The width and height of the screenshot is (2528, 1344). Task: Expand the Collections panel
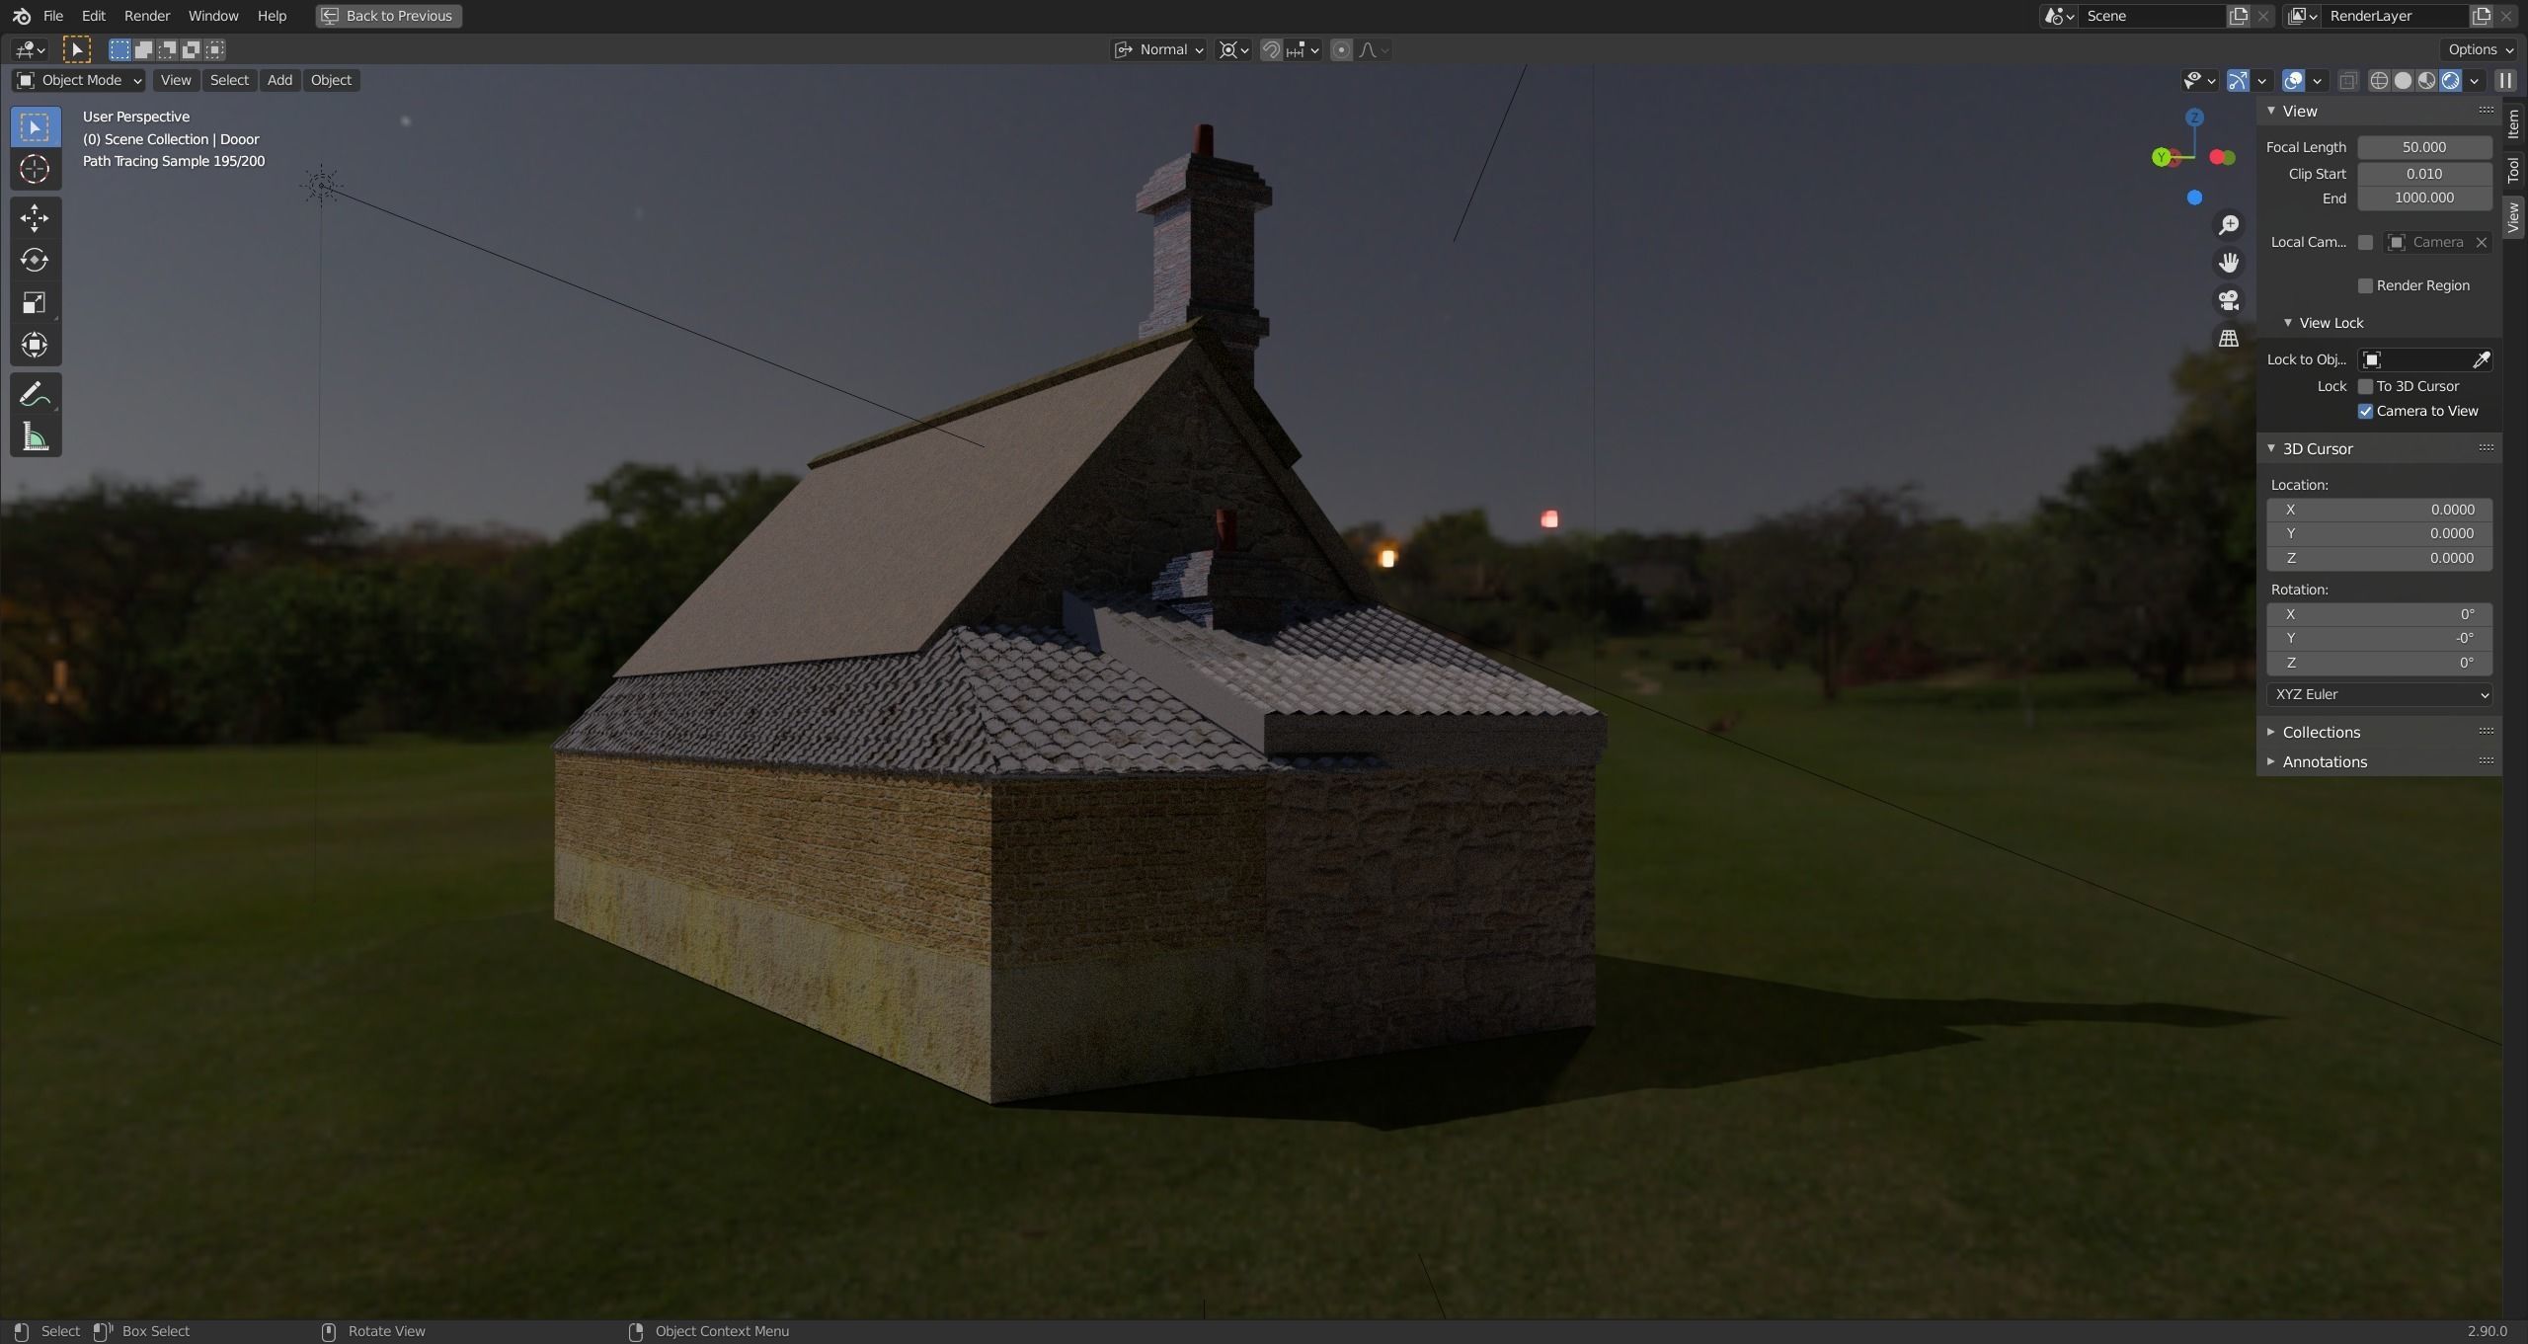coord(2321,733)
